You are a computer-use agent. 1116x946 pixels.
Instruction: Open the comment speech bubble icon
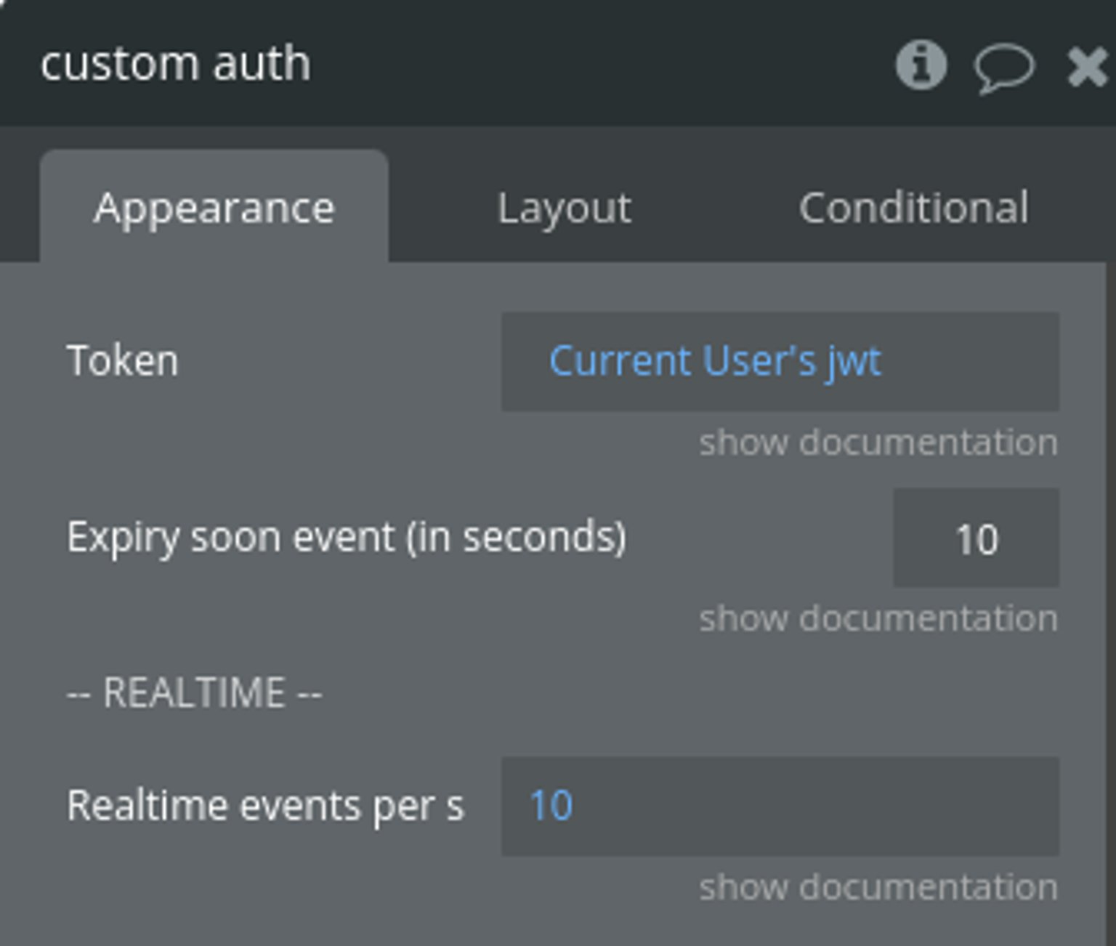pos(1003,68)
